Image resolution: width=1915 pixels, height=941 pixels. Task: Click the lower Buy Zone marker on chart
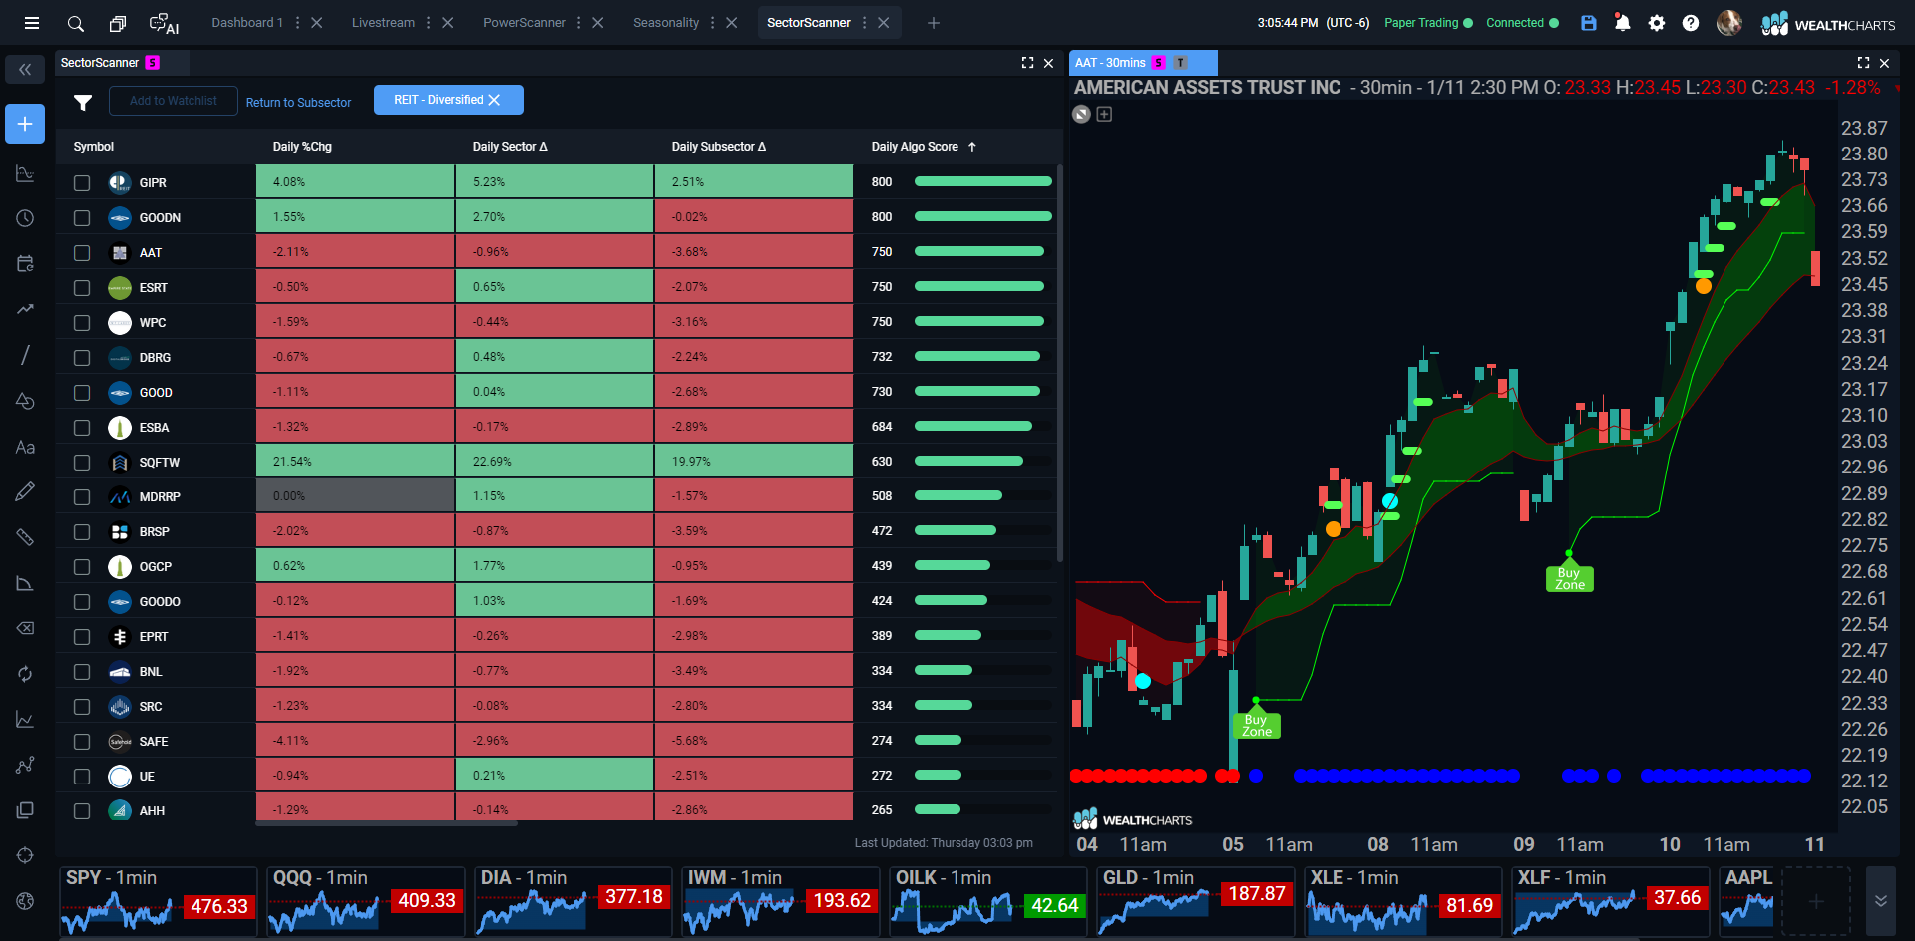[x=1256, y=725]
